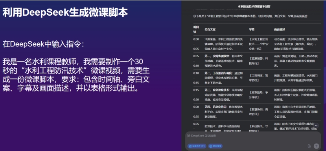Click the subtitle cell beginning 【工程调度

coord(258,78)
